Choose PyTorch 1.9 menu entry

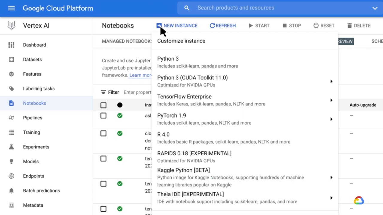(245, 119)
